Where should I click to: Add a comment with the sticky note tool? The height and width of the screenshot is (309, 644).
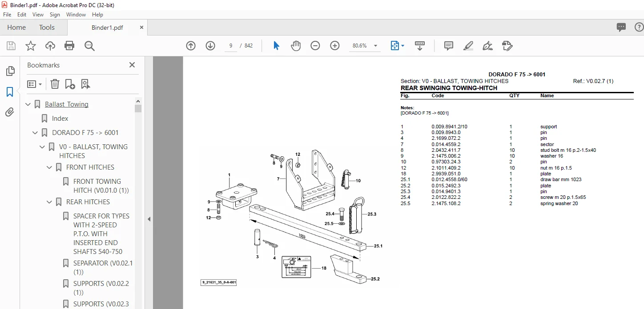[449, 46]
